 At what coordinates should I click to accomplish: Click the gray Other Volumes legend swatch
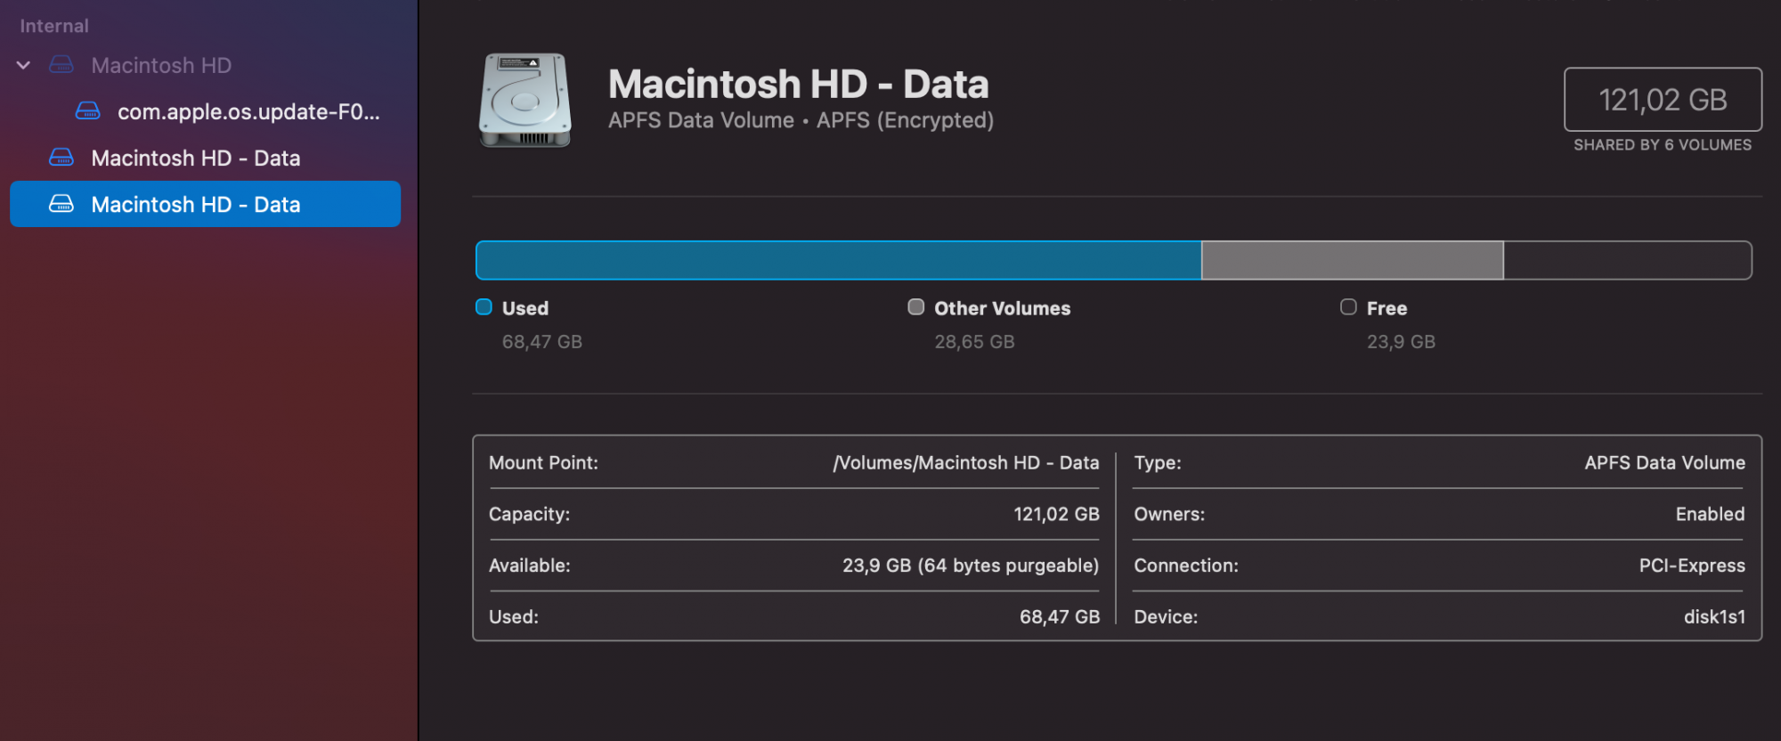point(915,307)
